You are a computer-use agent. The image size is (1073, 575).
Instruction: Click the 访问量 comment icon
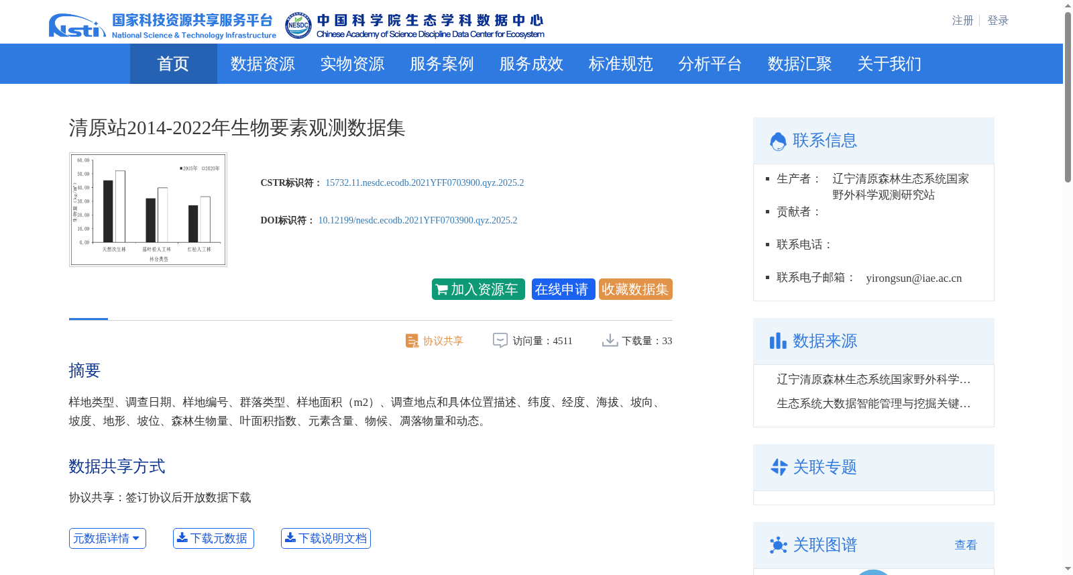coord(500,340)
